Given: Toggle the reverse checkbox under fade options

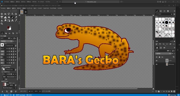Looking at the screenshot, I should [x=4, y=79].
